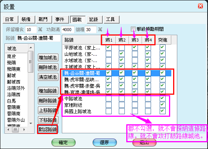The image size is (208, 149).
Task: Select the 魏-虎牢關-巫峽 route row
Action: coord(117,79)
